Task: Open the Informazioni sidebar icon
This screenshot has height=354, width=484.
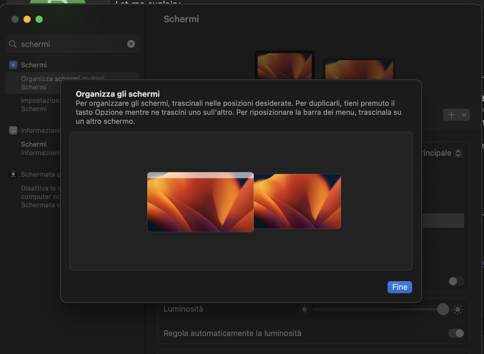Action: click(x=13, y=130)
